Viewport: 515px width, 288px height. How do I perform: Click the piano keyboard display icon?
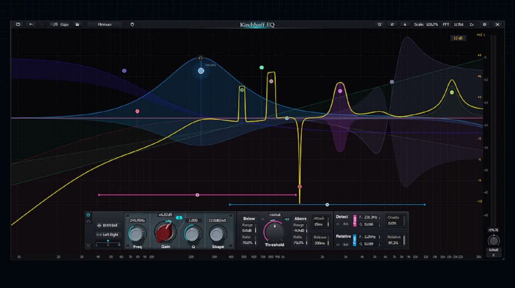379,25
